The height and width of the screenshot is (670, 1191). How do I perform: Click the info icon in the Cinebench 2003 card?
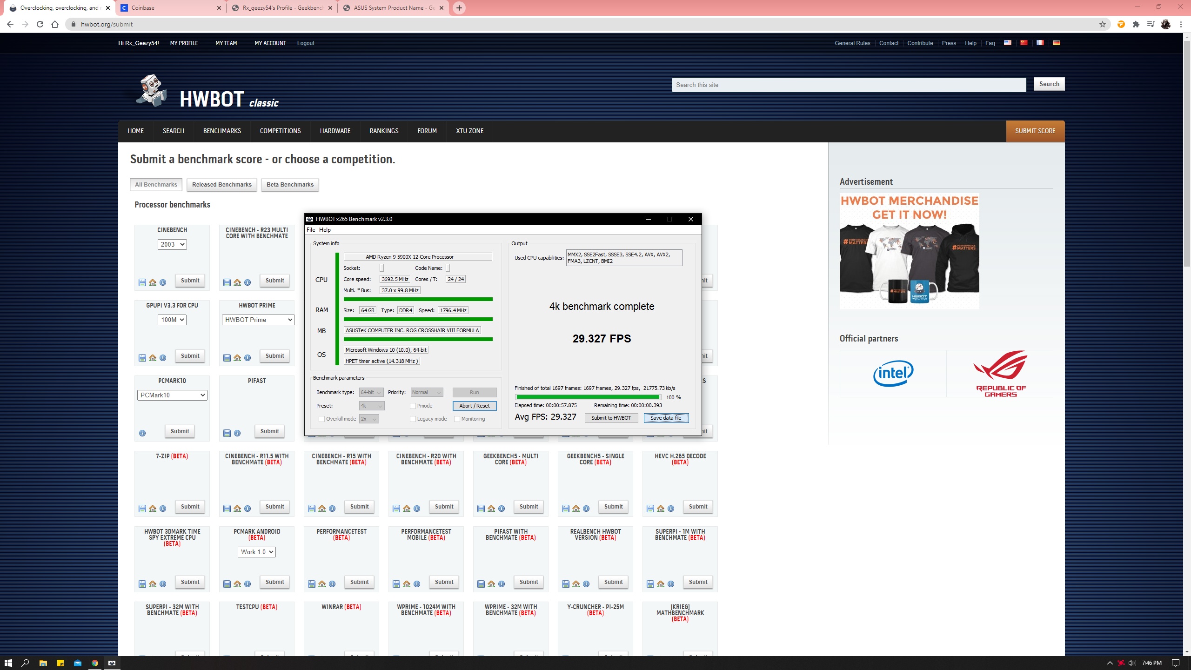click(163, 282)
